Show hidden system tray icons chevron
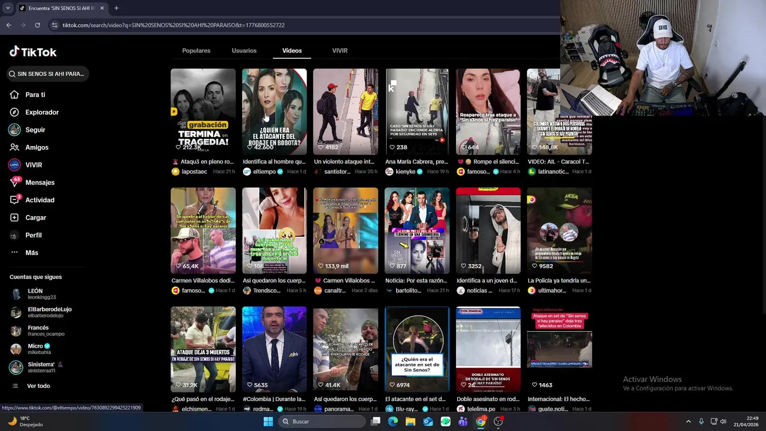Viewport: 766px width, 431px height. 688,421
